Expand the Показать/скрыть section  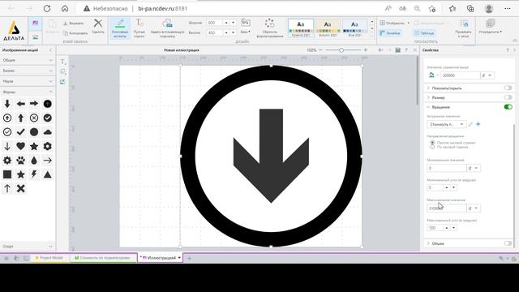point(428,88)
